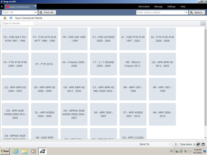Viewport: 207px width, 155px height.
Task: Open Internet Explorer from taskbar
Action: click(16, 151)
